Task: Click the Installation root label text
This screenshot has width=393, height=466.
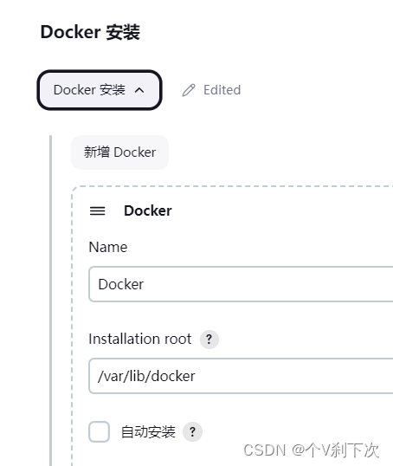Action: pos(140,339)
